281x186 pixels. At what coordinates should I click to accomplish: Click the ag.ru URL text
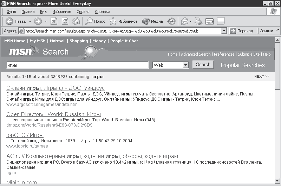tap(11, 173)
